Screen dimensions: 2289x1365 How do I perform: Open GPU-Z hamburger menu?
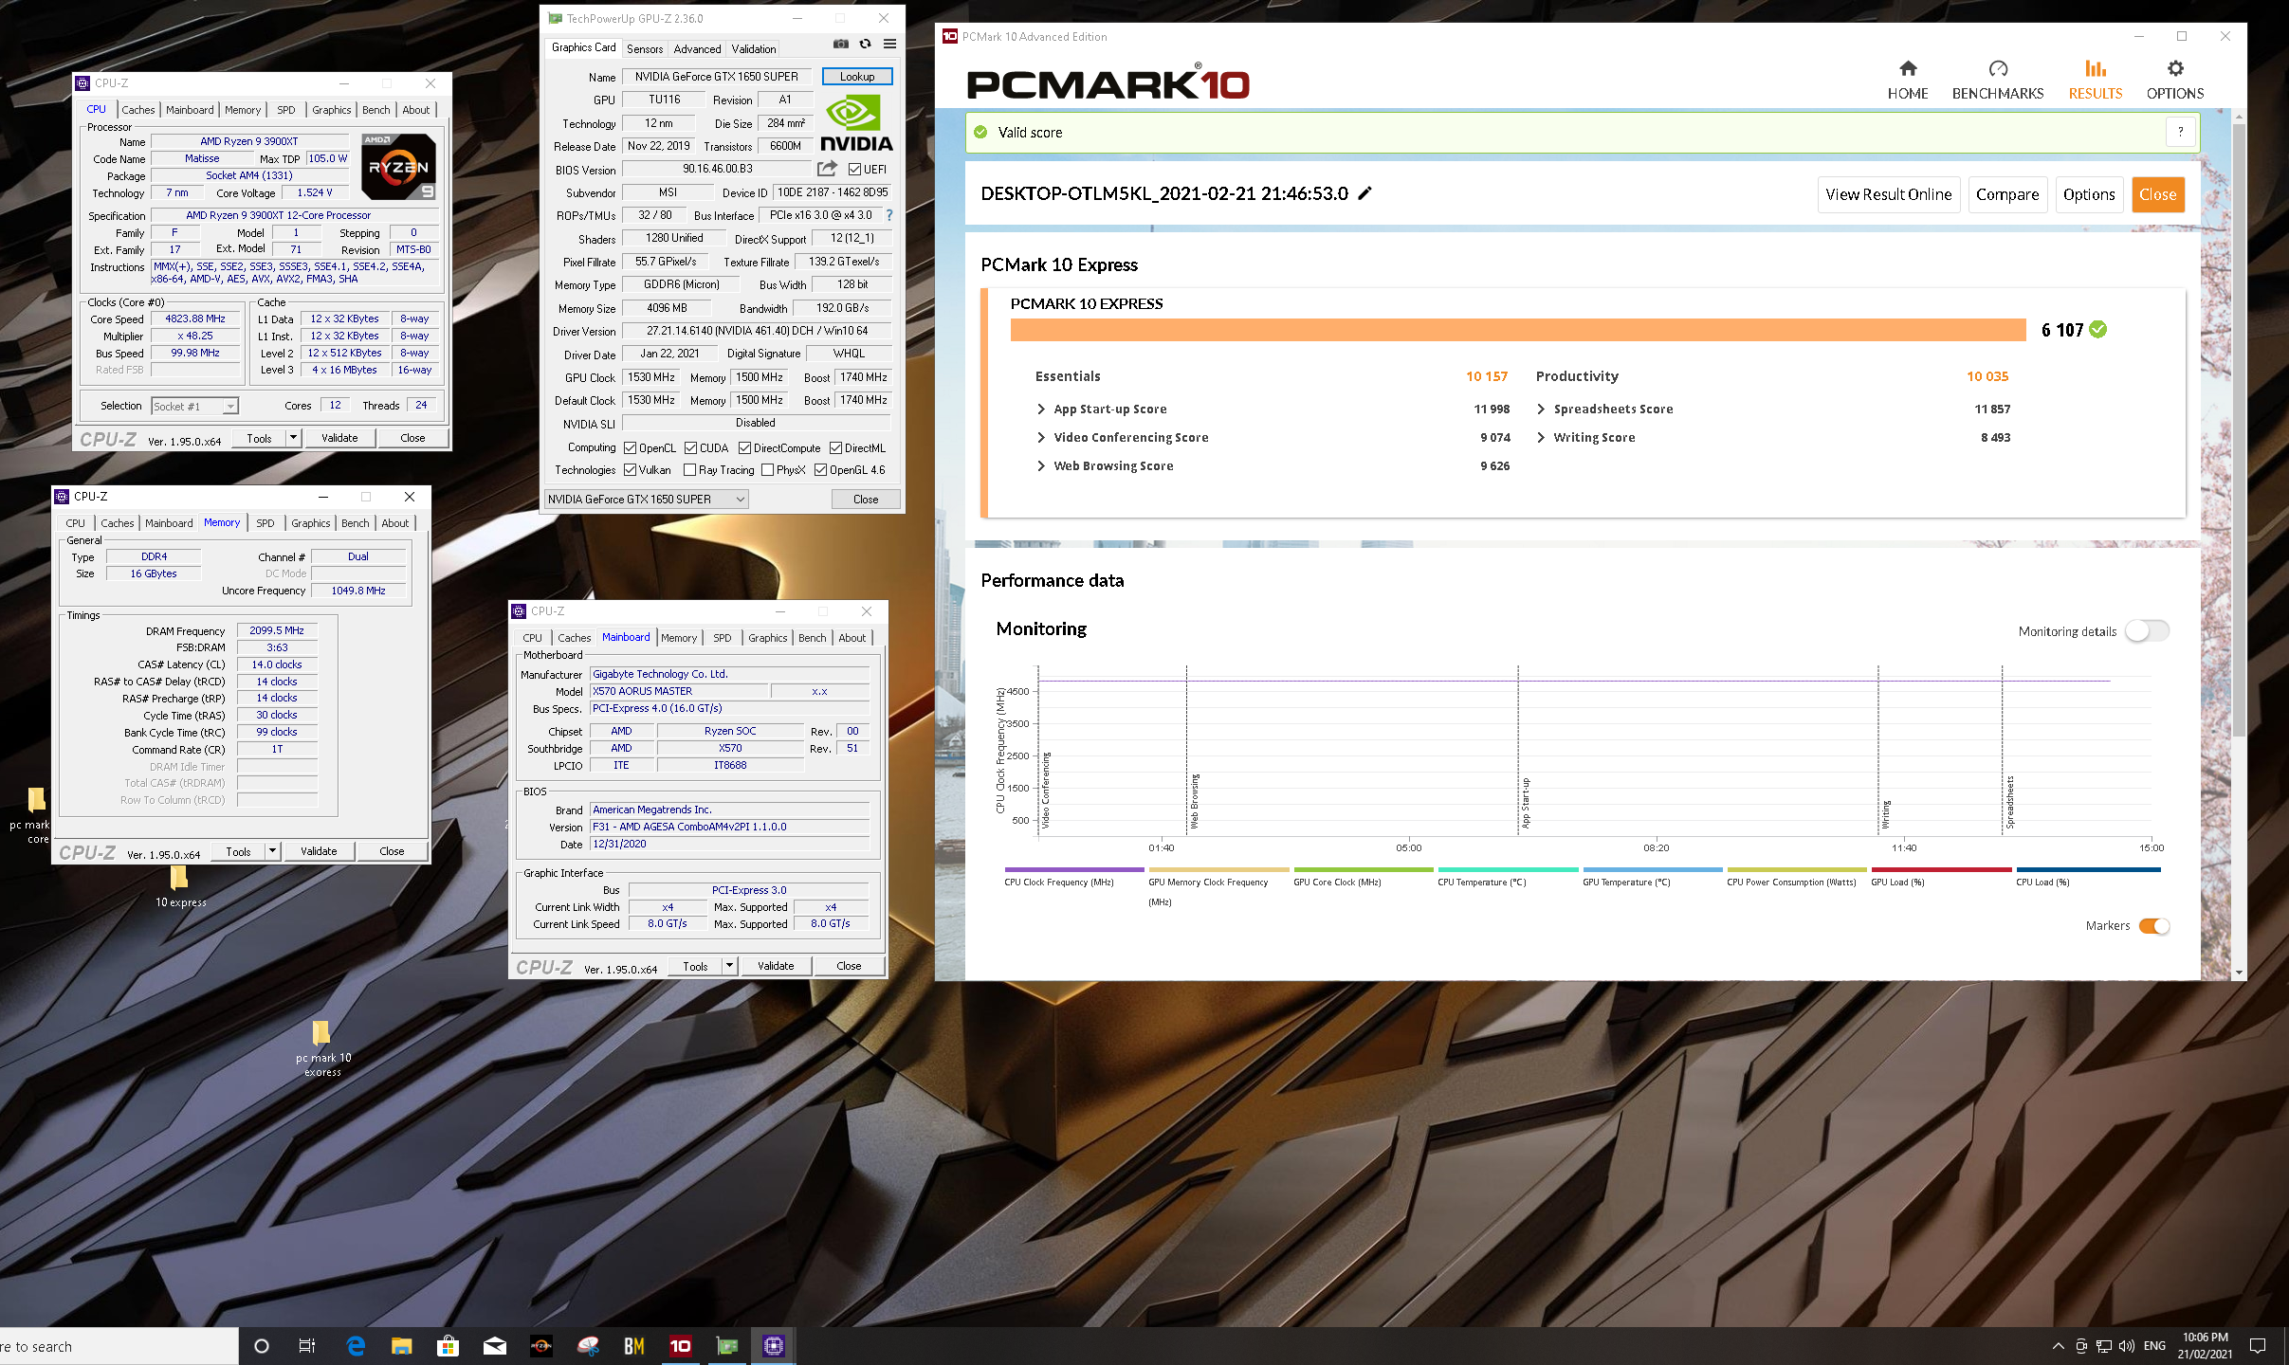click(x=889, y=44)
